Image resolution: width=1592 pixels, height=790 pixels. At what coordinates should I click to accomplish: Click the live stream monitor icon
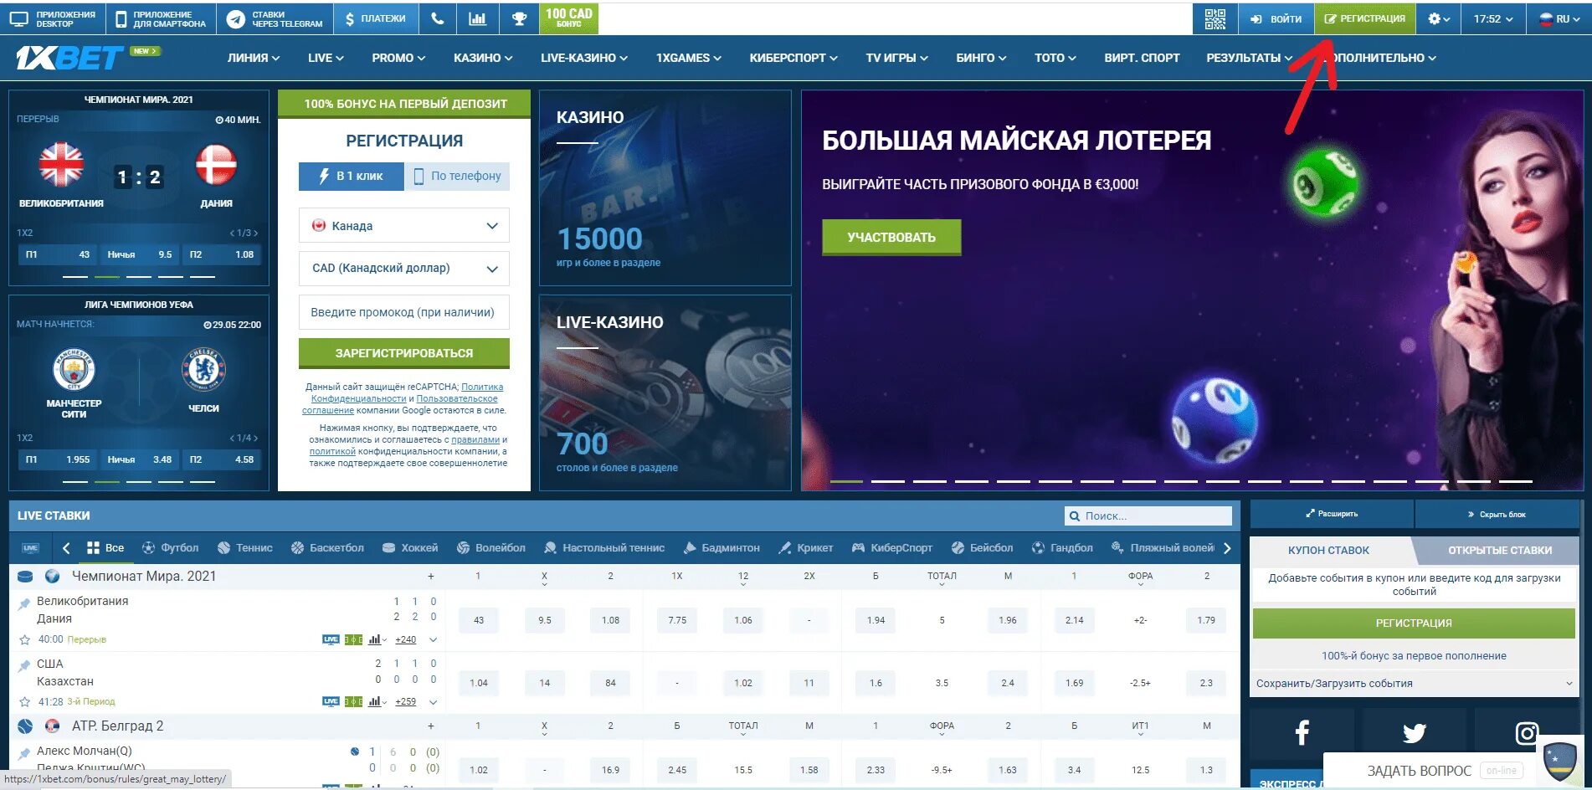click(31, 548)
